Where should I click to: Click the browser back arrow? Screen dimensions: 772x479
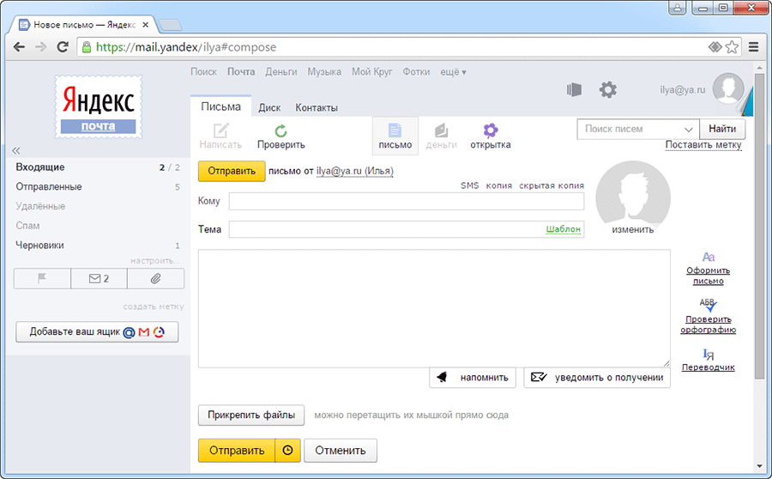click(x=19, y=47)
